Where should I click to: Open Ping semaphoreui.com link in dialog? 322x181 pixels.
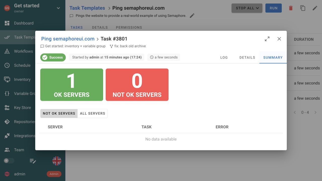coord(68,39)
